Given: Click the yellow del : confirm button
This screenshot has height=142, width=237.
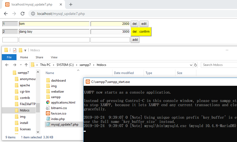Looking at the screenshot, I should pos(141,32).
